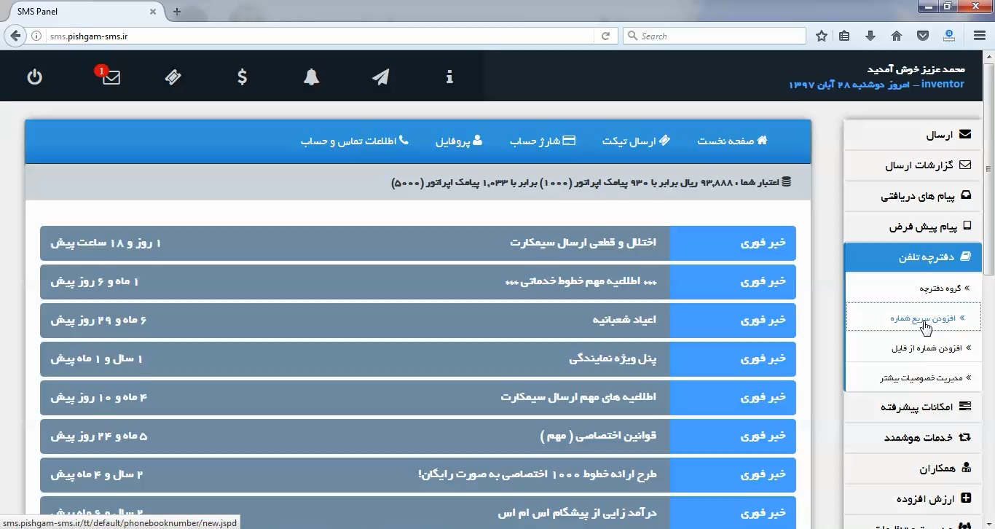Open Firefox hamburger menu
This screenshot has width=995, height=529.
point(980,36)
